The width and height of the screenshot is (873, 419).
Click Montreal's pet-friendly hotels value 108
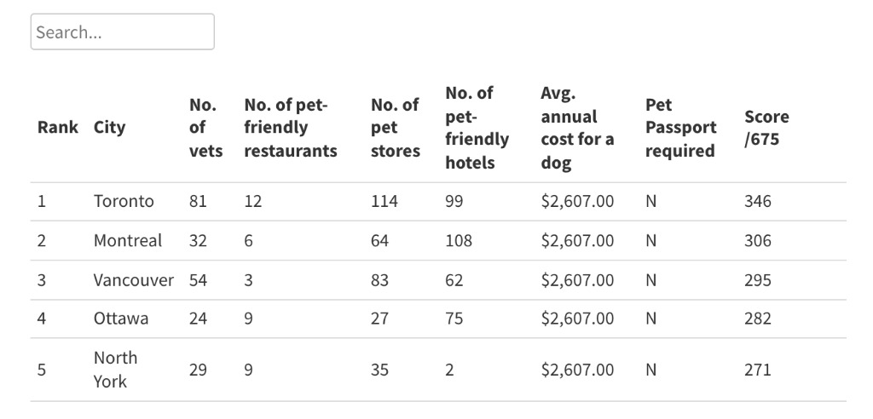tap(459, 241)
